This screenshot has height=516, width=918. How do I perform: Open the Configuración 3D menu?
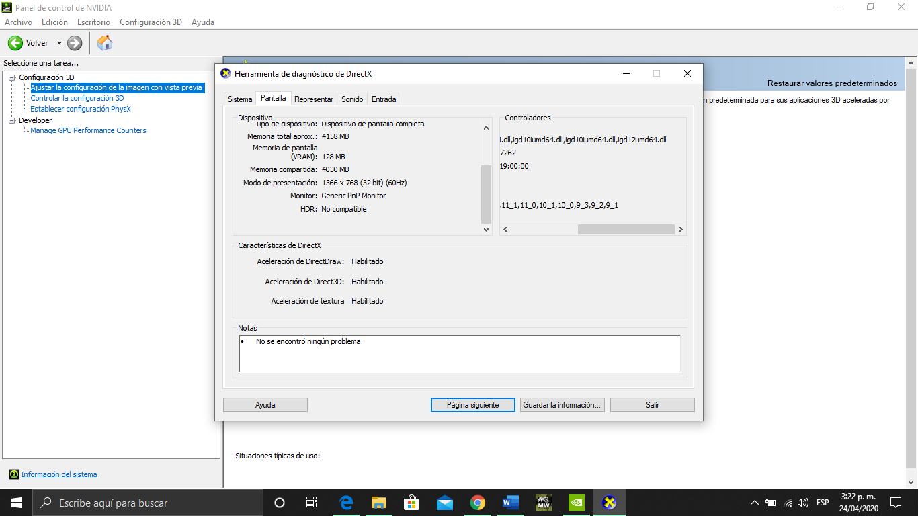click(x=151, y=22)
